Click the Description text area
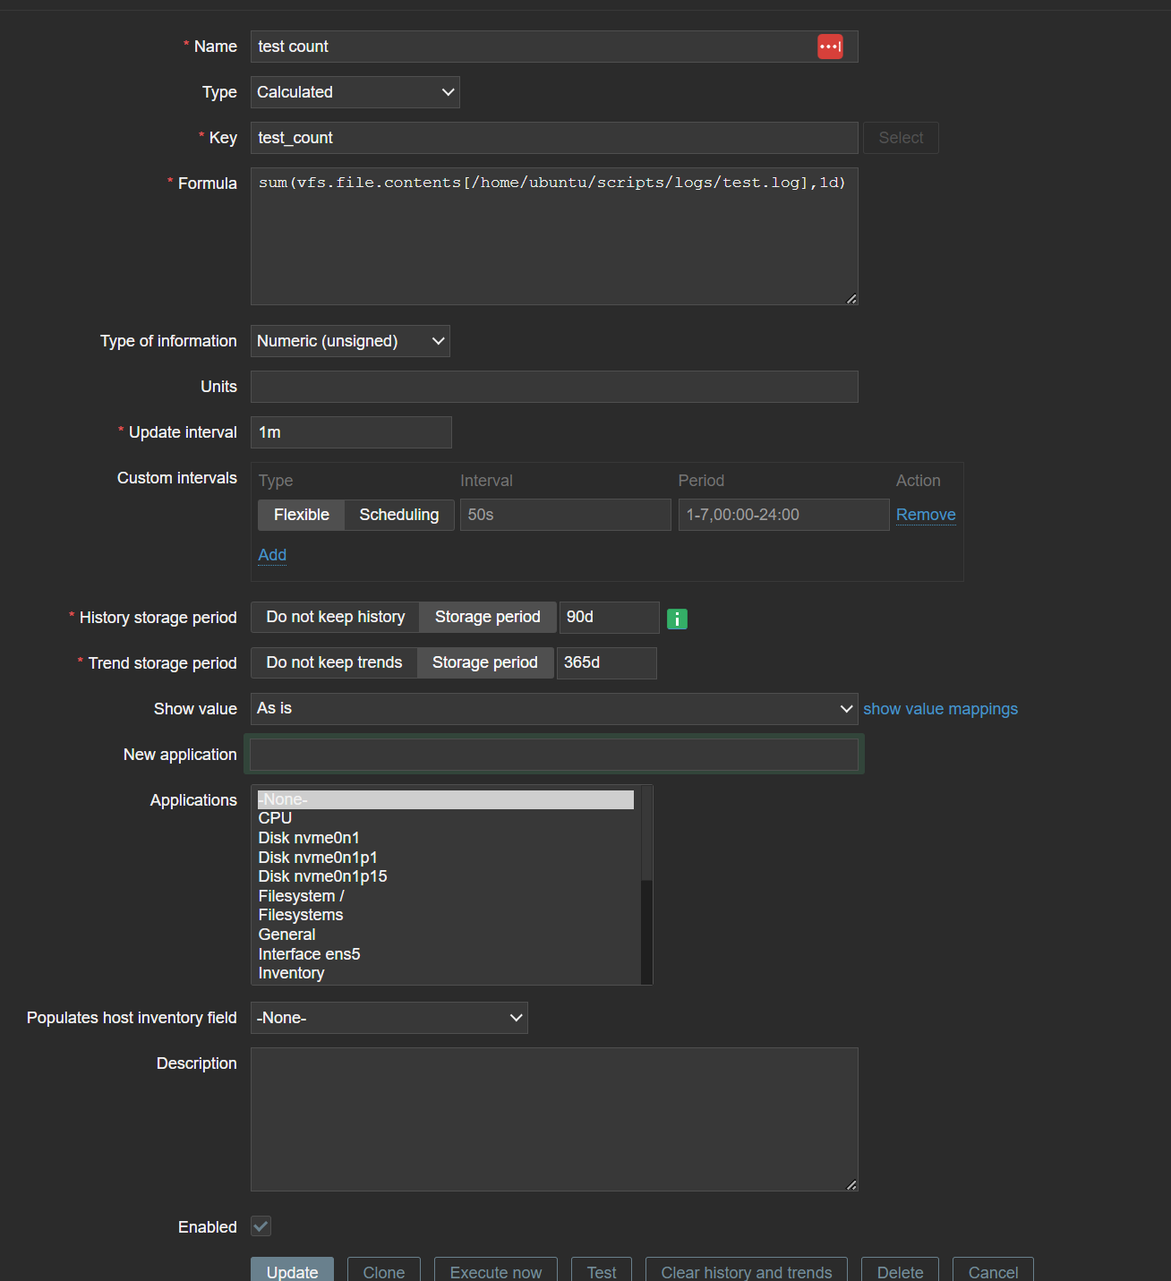Screen dimensions: 1171x1281 tap(554, 1119)
